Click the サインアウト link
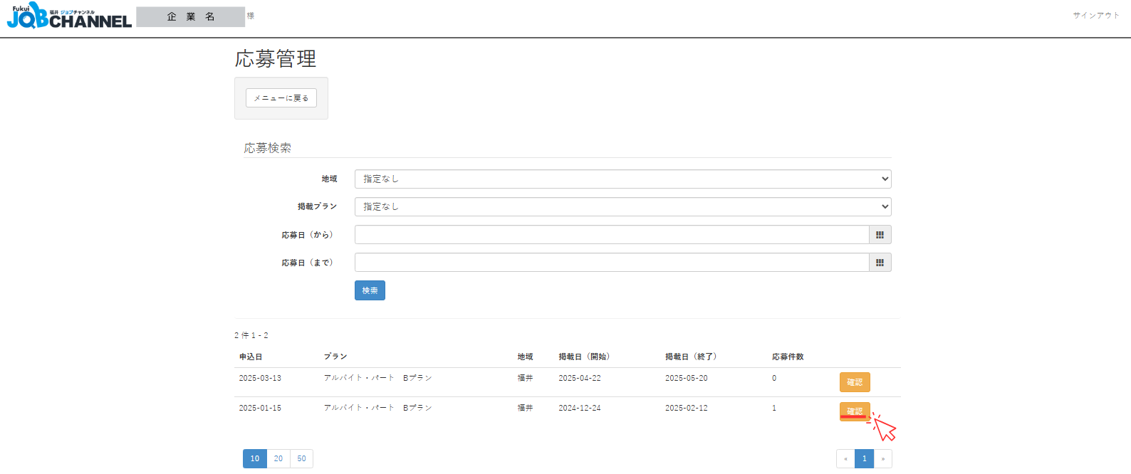 pyautogui.click(x=1096, y=15)
